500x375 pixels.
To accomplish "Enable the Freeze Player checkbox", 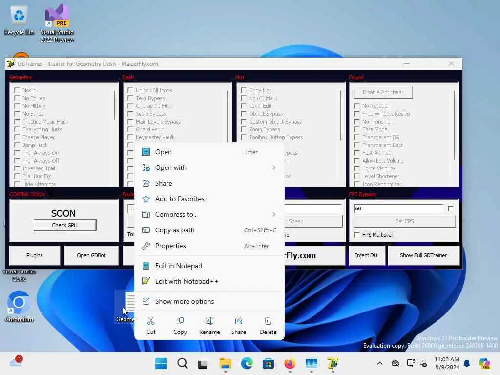I will click(17, 137).
